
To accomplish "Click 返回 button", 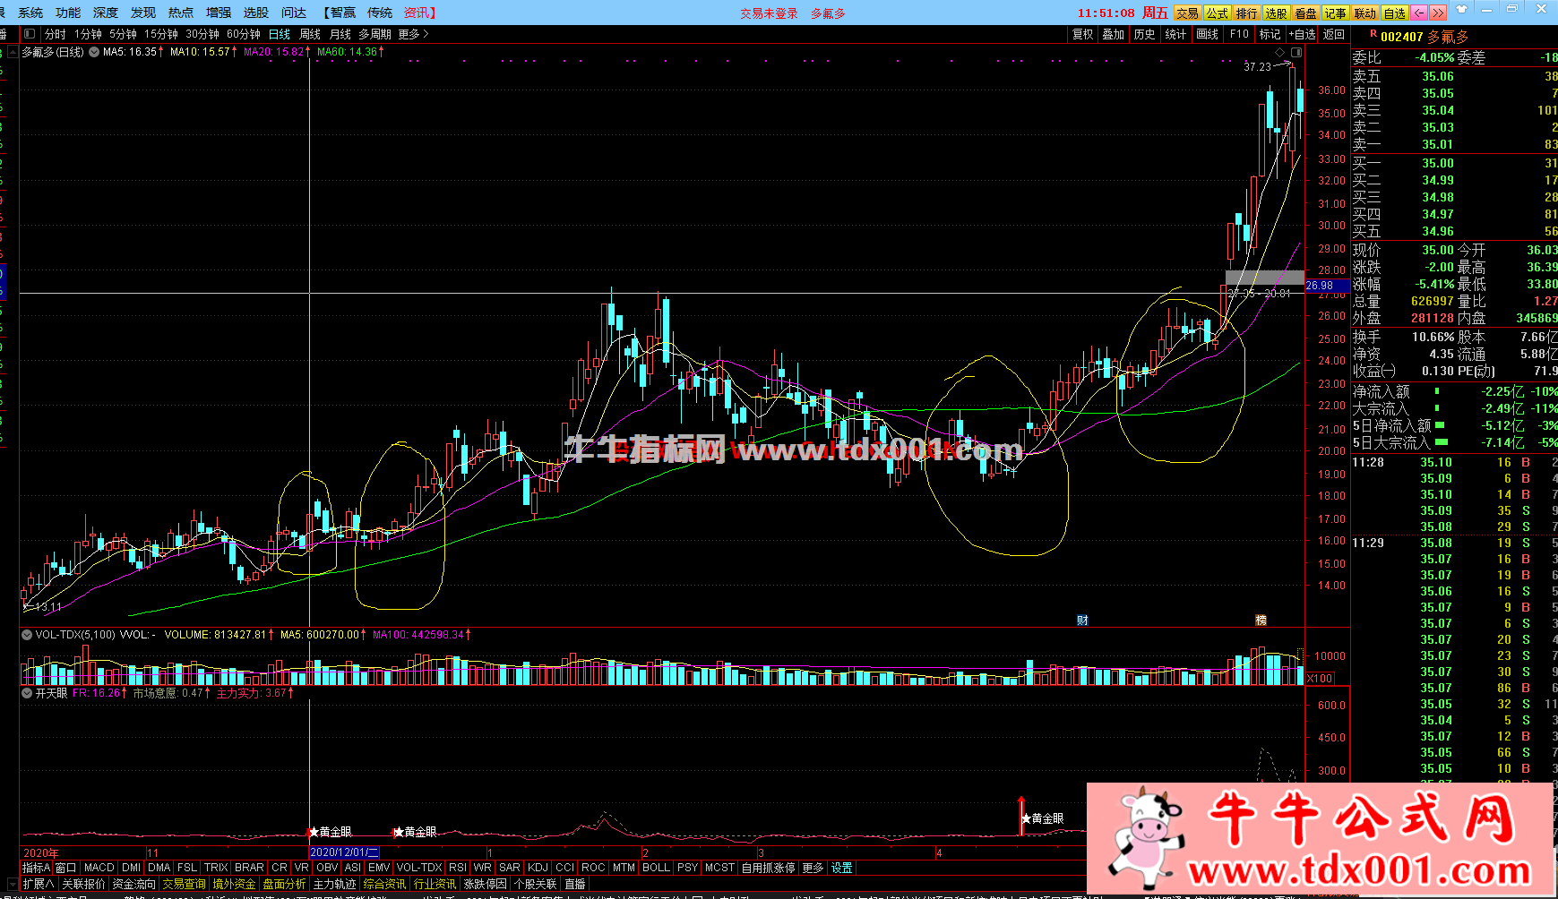I will pos(1334,34).
